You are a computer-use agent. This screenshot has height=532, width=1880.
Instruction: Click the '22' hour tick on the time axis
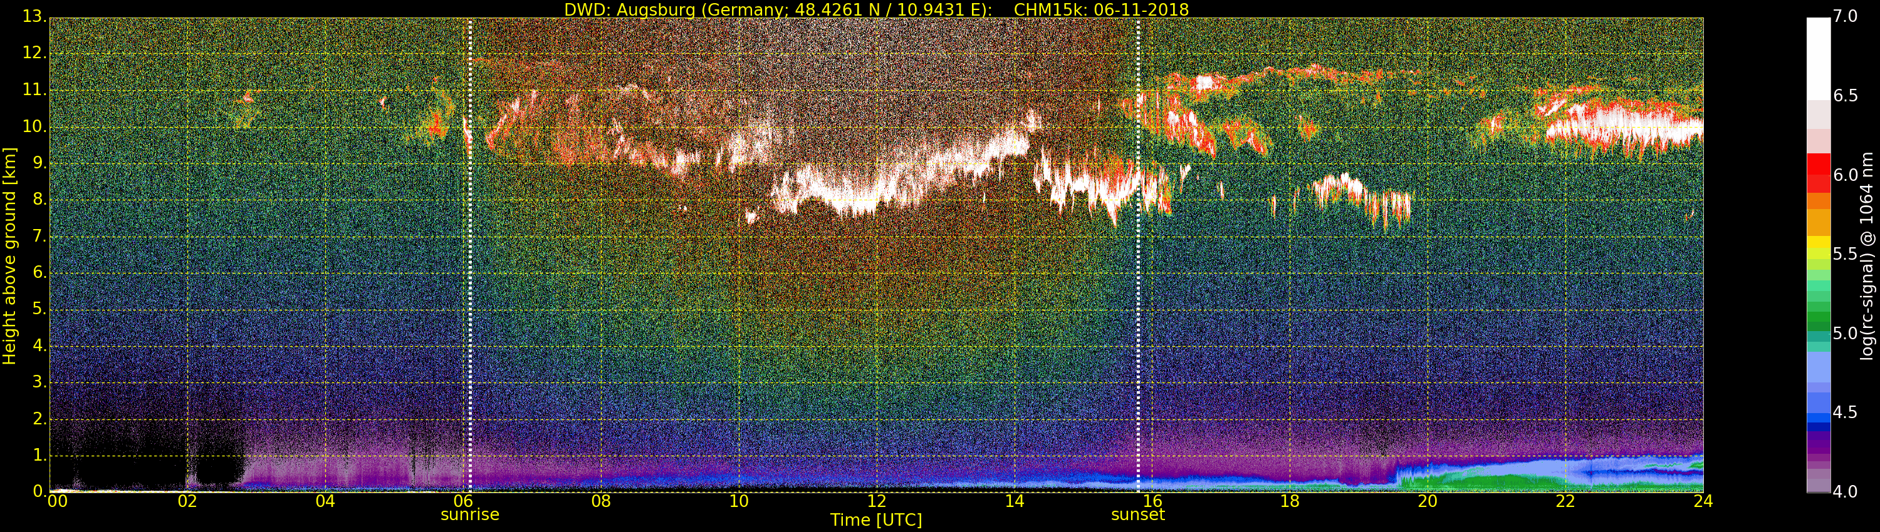(1565, 501)
